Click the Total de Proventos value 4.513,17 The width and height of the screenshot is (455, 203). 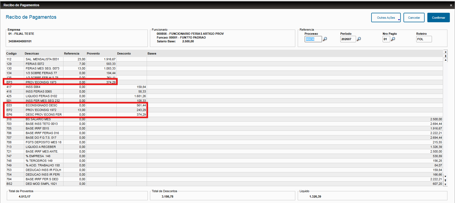24,196
